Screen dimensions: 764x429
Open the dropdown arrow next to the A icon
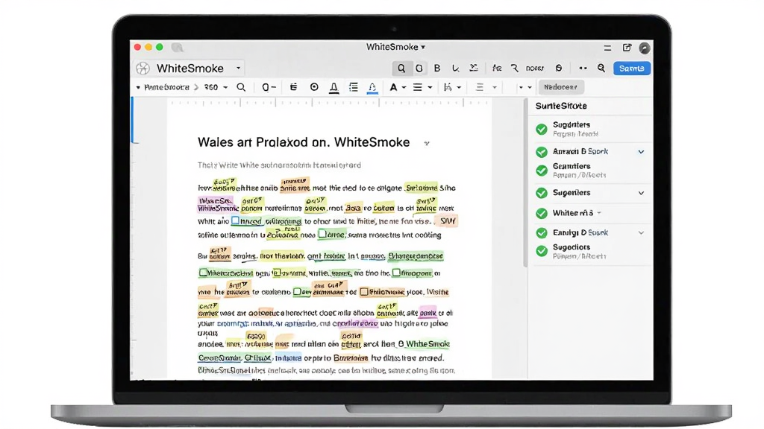(404, 88)
